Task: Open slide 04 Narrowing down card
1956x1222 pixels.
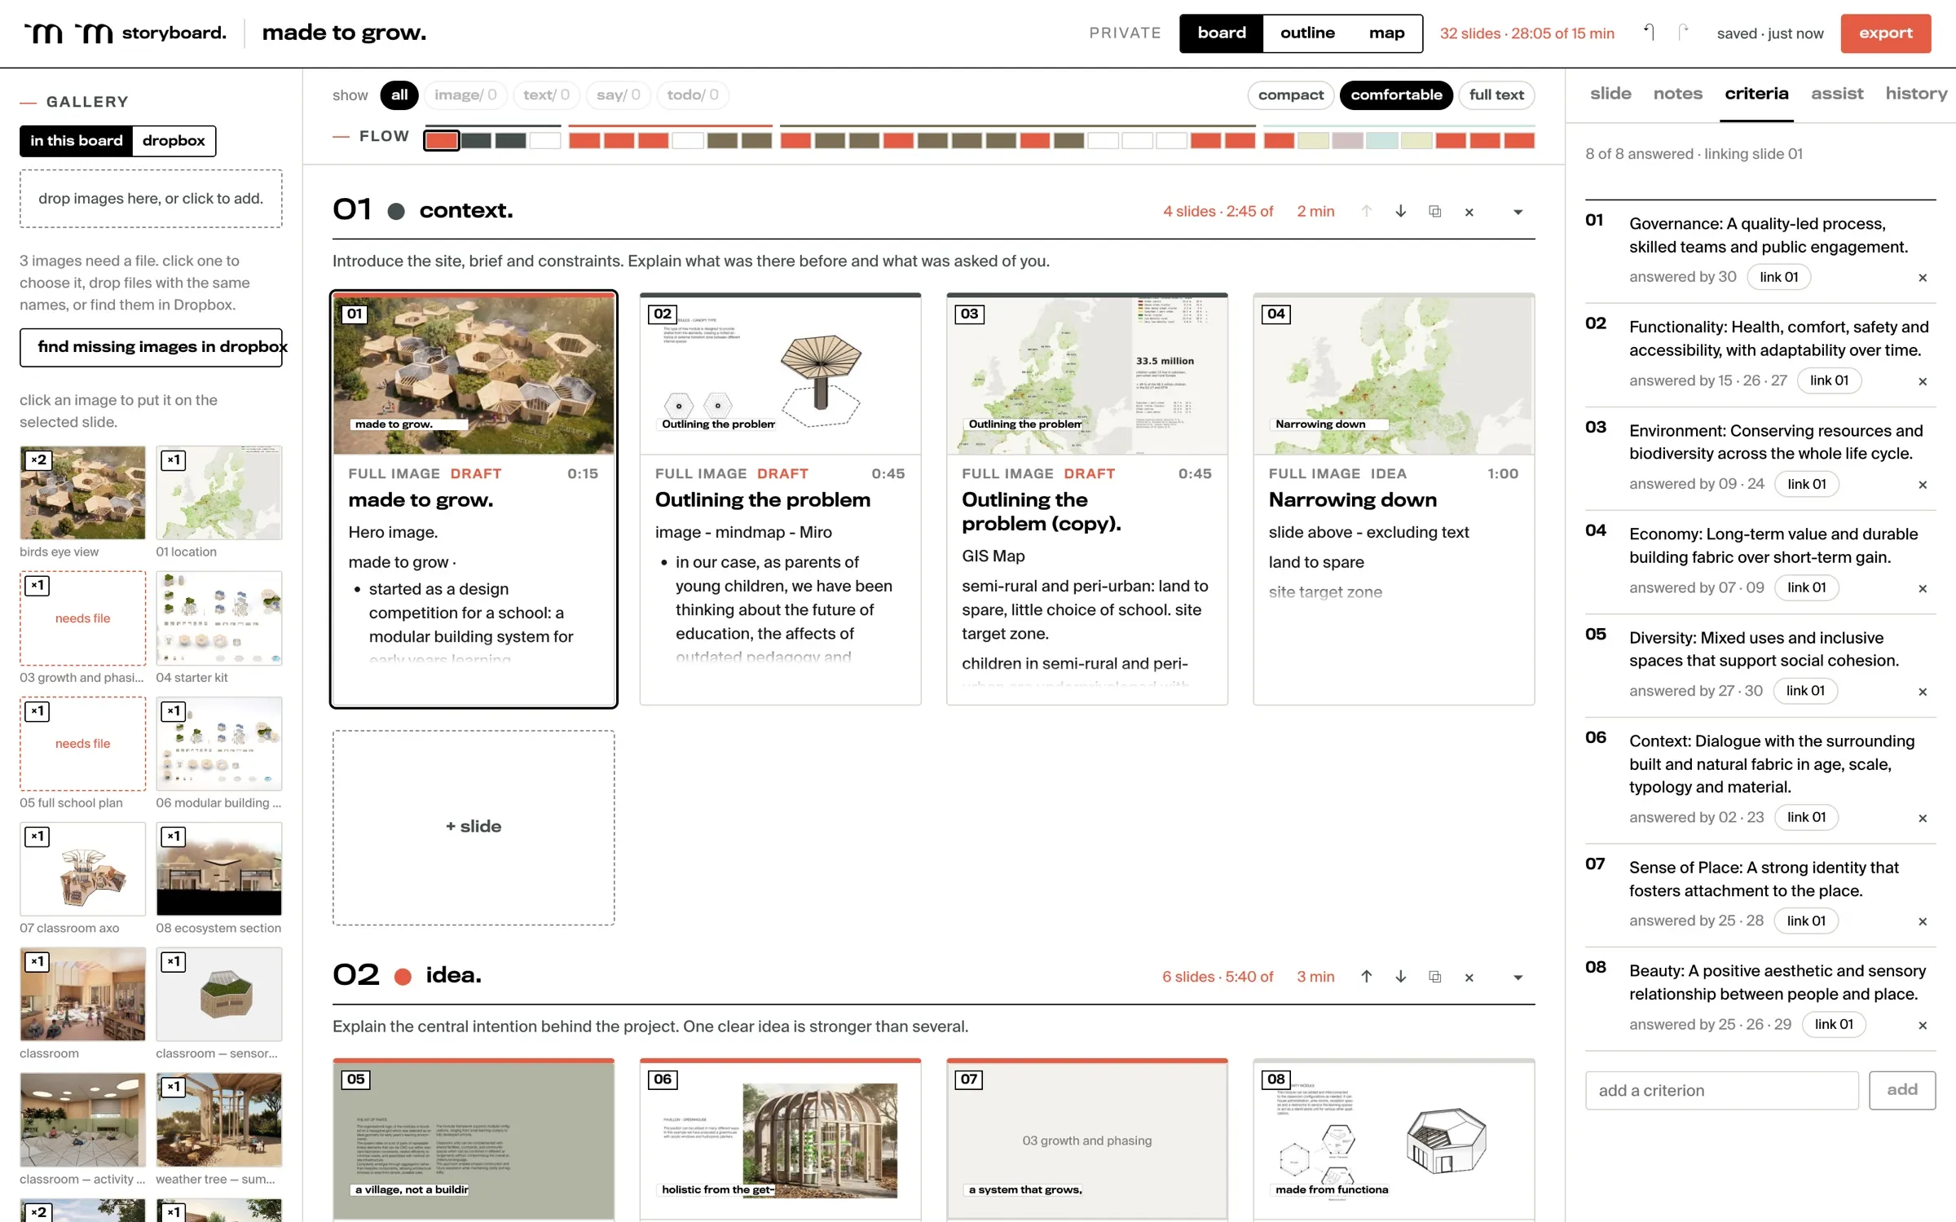Action: click(1394, 499)
